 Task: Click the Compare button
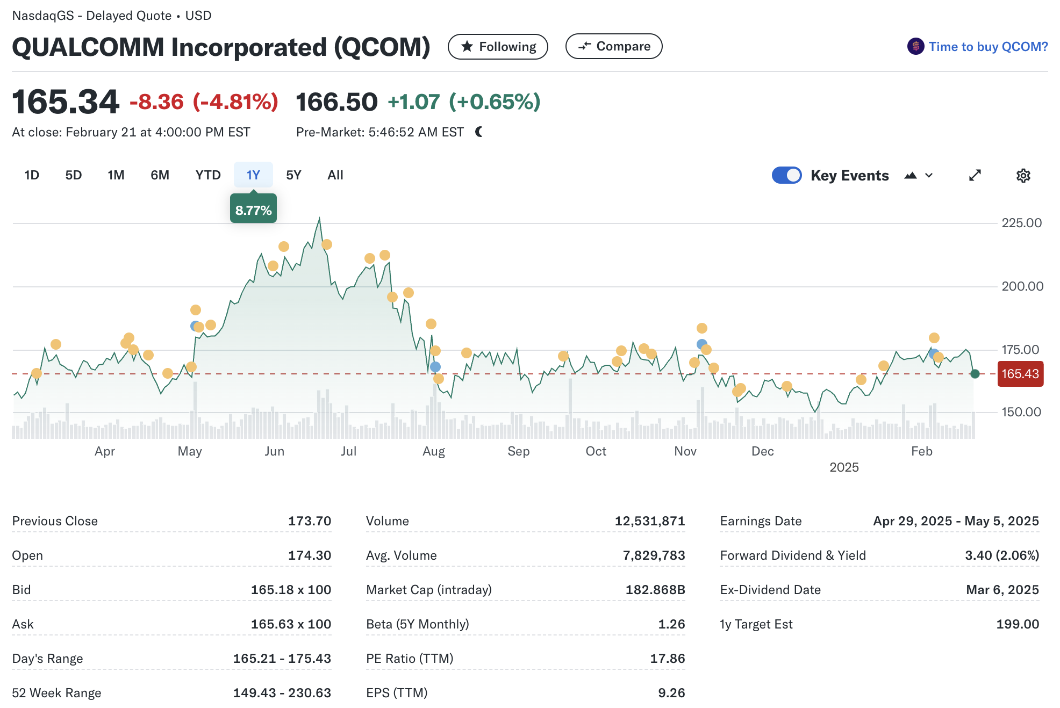[613, 46]
